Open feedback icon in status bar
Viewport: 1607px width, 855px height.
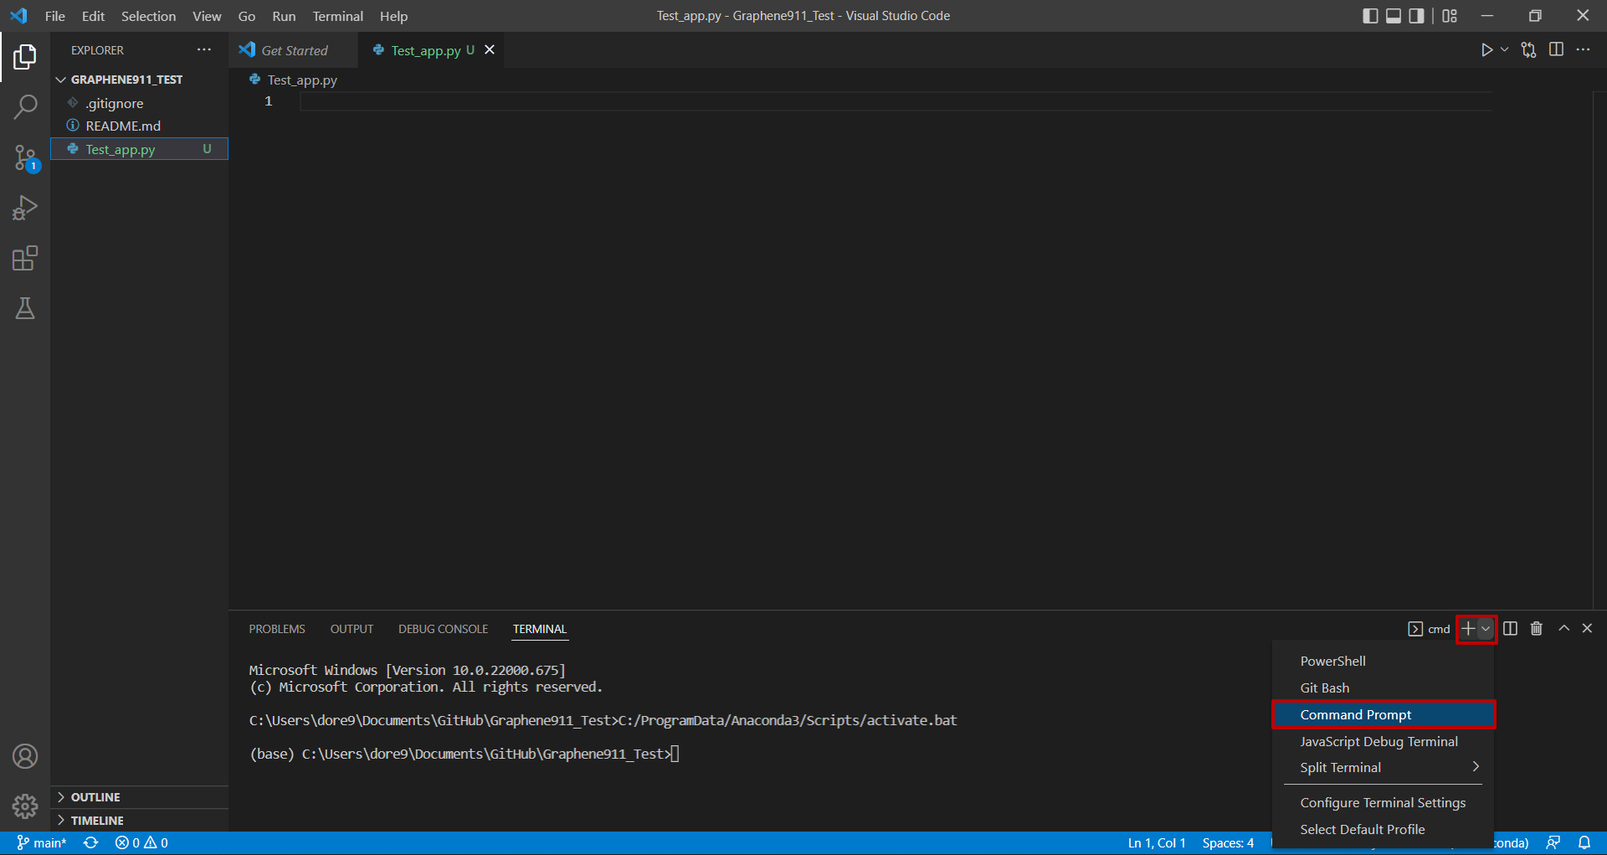coord(1553,843)
